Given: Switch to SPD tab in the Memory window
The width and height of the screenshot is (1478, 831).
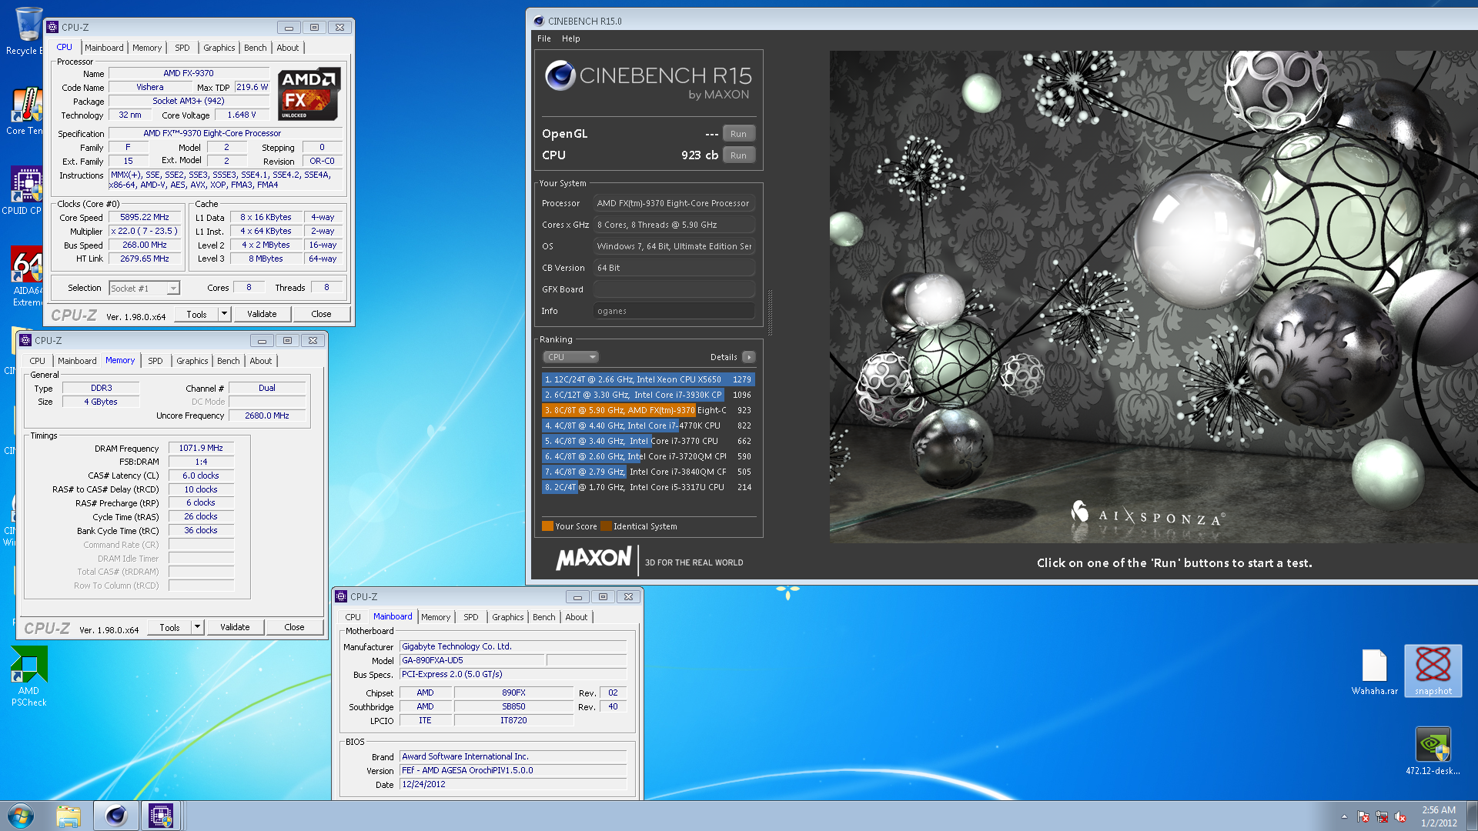Looking at the screenshot, I should click(155, 361).
